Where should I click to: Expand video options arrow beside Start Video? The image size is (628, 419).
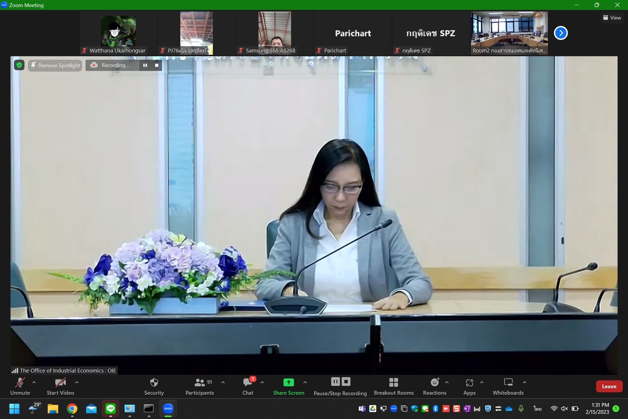(77, 383)
